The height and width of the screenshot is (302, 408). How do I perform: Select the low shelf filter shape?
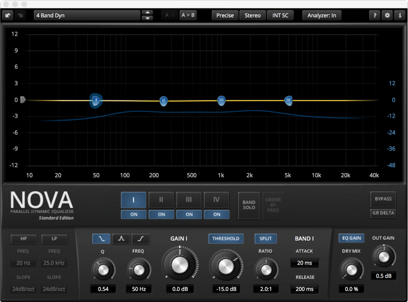tap(101, 239)
